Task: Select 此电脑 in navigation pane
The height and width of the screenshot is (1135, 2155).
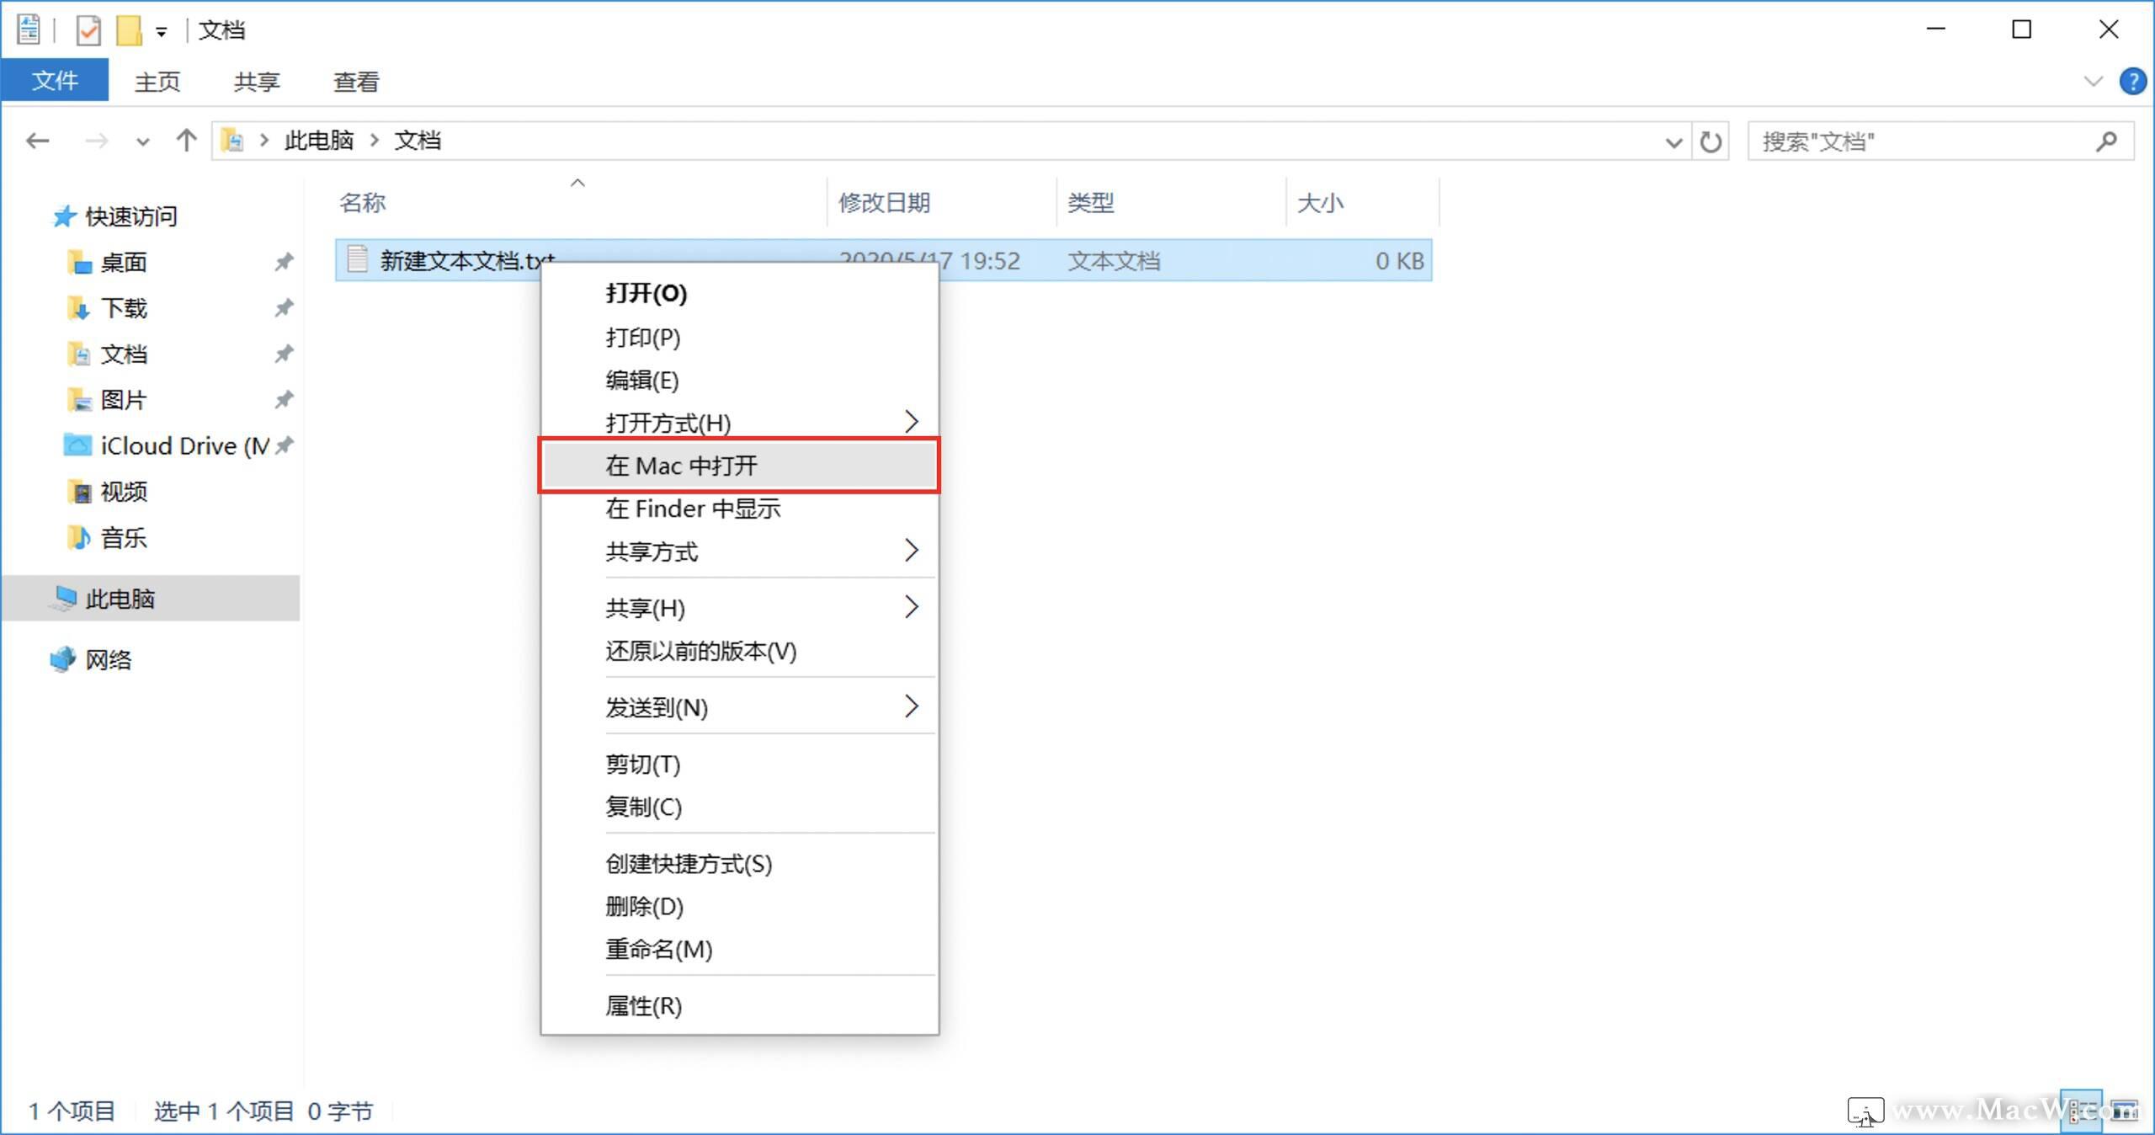Action: [120, 599]
